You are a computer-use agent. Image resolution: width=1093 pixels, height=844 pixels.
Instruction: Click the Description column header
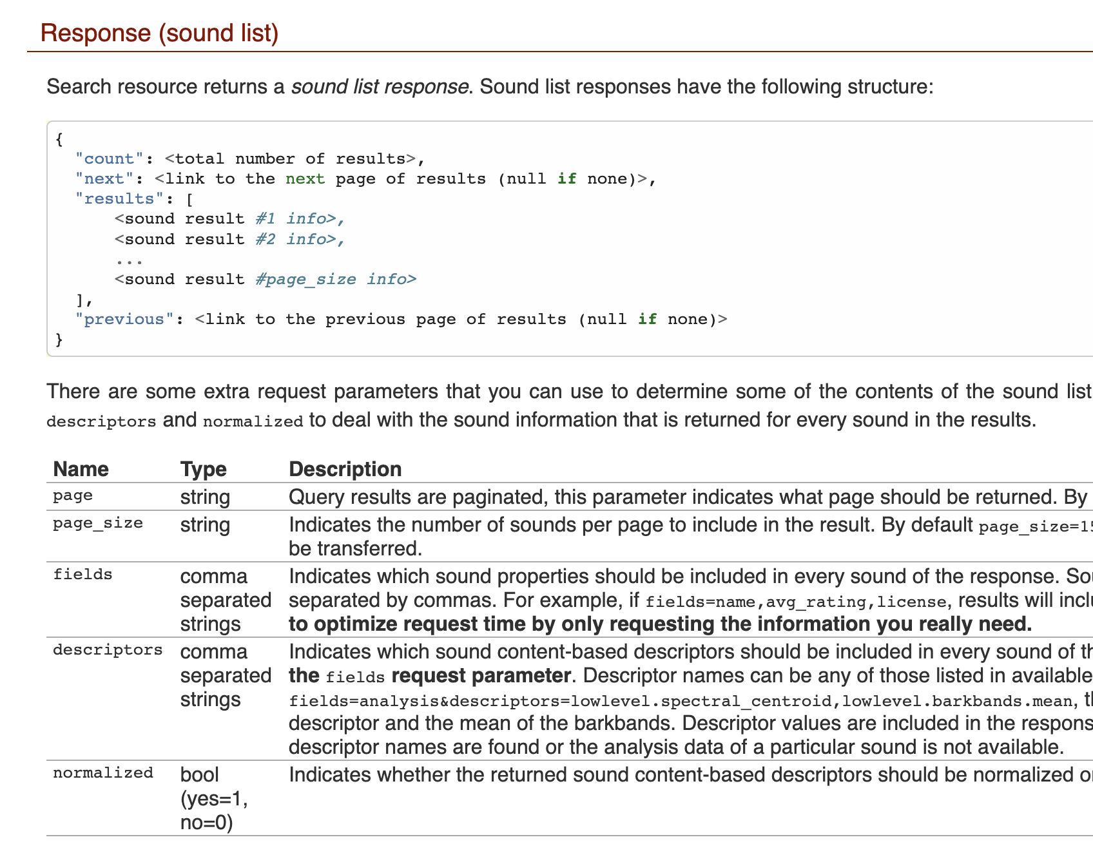pos(345,468)
